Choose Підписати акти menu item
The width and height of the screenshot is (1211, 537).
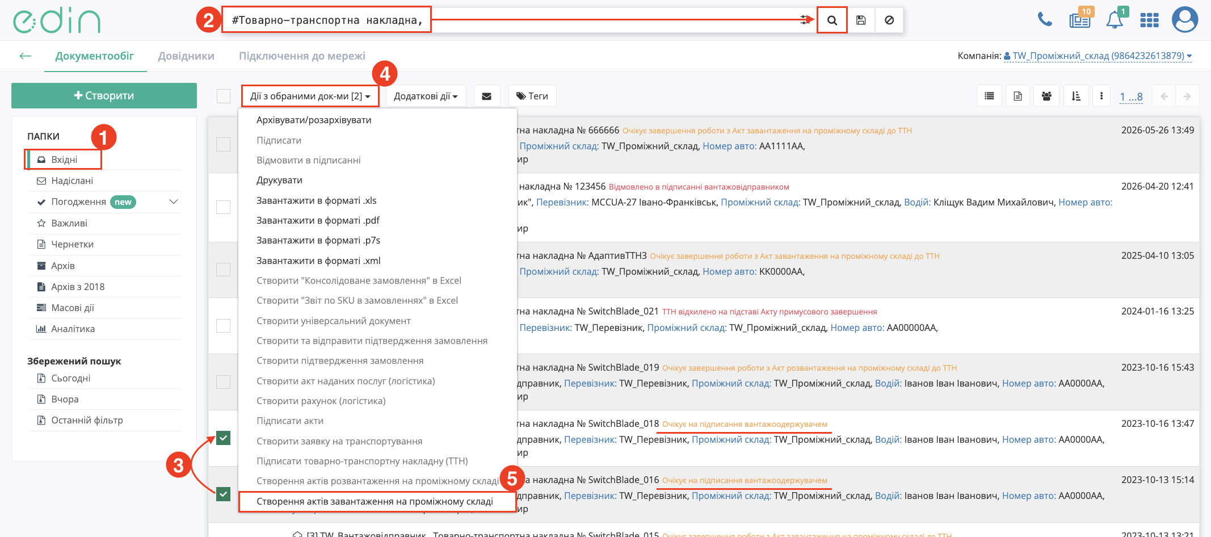coord(290,421)
